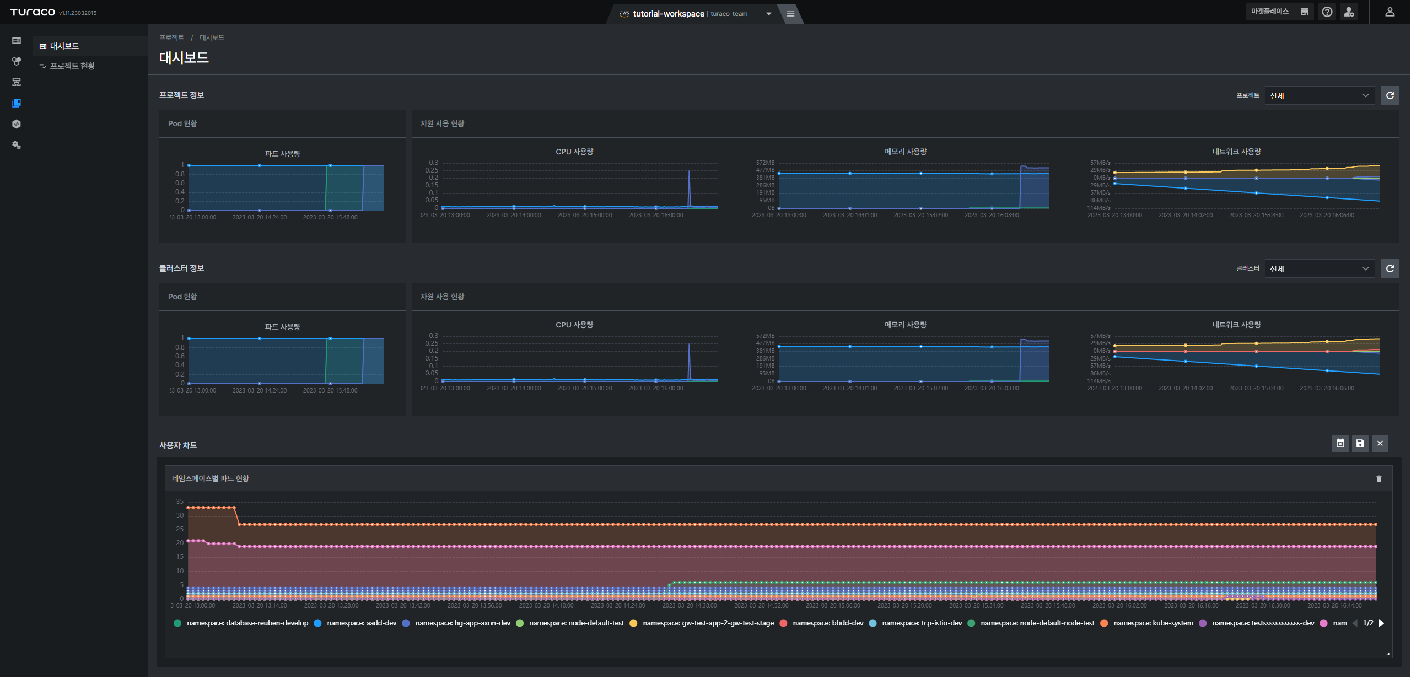Open the 마켓플레이스 button
1411x677 pixels.
(x=1280, y=12)
